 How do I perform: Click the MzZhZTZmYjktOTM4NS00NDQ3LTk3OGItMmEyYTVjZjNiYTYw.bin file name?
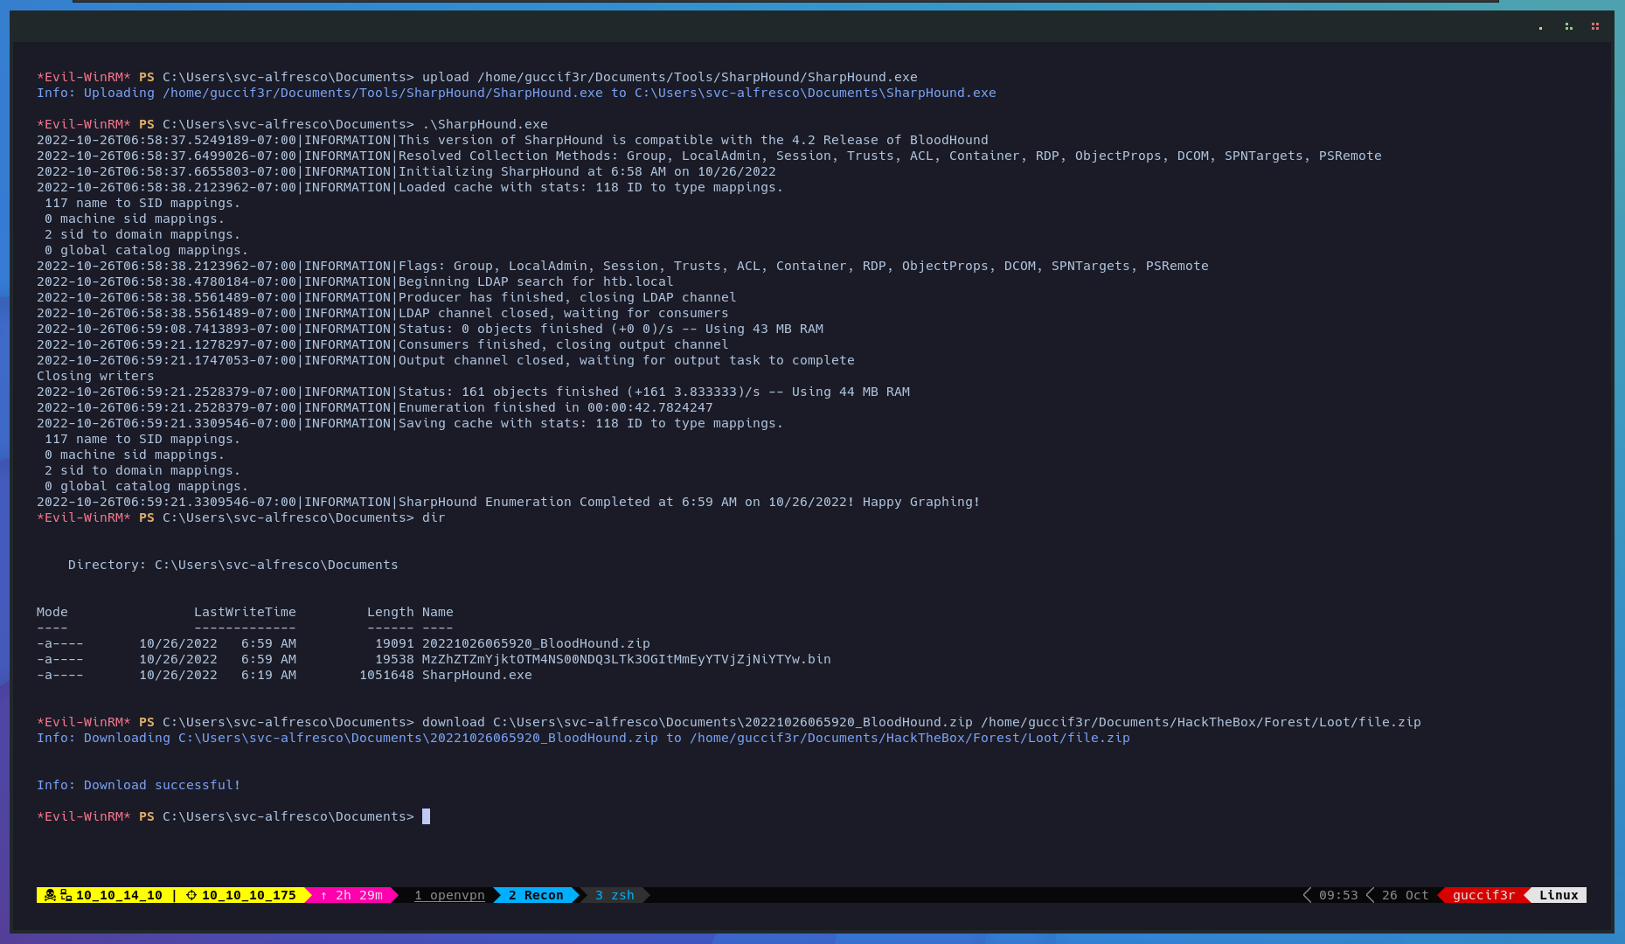click(627, 659)
